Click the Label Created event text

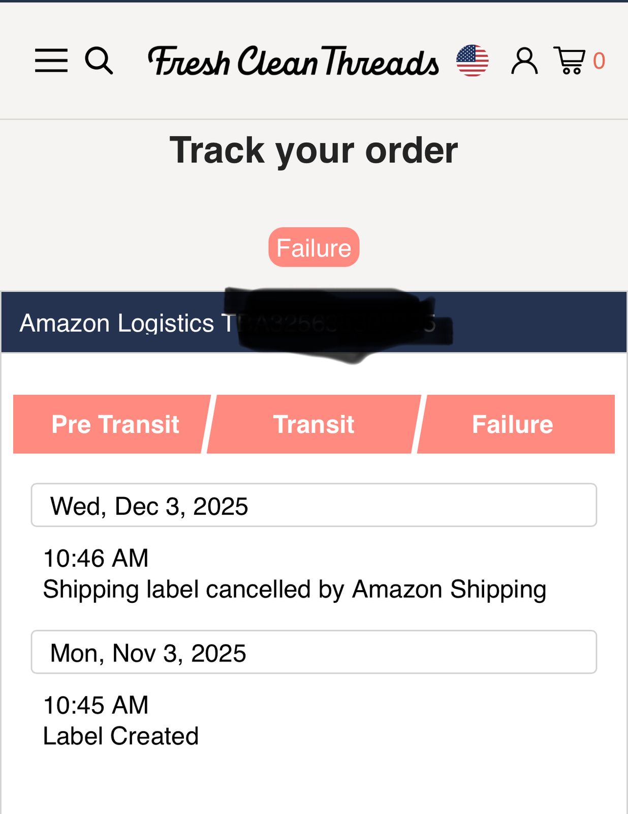click(120, 736)
